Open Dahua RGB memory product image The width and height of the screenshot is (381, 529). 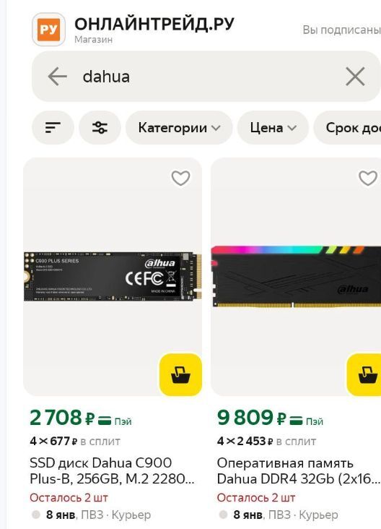coord(296,277)
